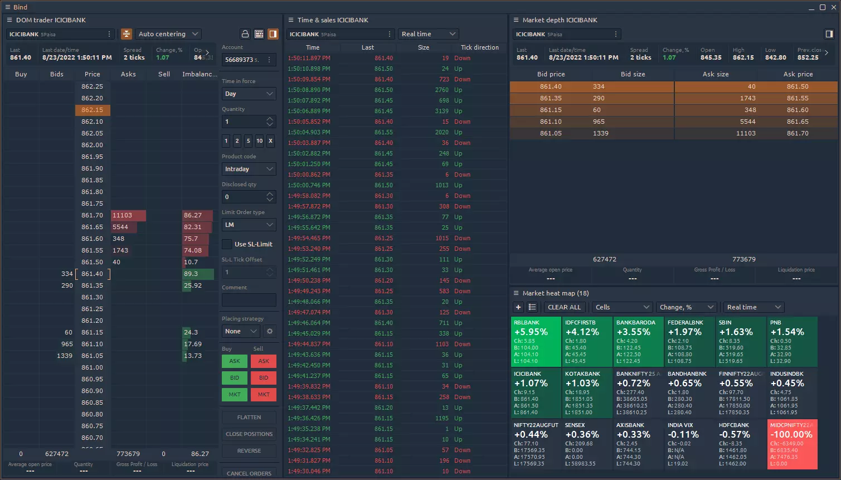Open the Placing strategy None dropdown

point(241,331)
